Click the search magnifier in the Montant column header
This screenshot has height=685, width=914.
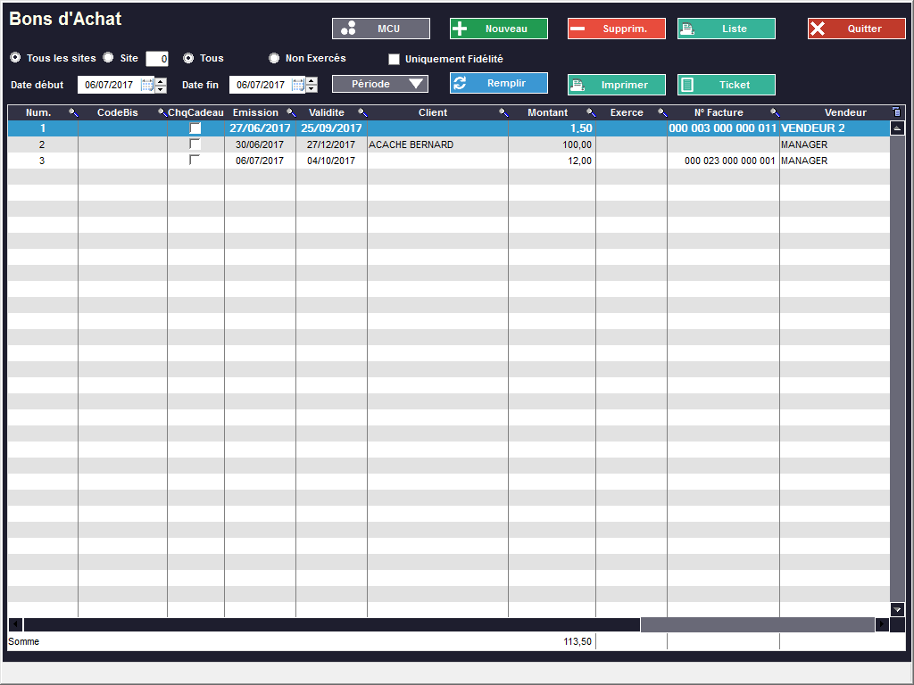point(590,113)
